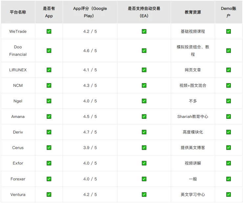Click Exfor's EA auto-trading checkmark

pyautogui.click(x=144, y=163)
